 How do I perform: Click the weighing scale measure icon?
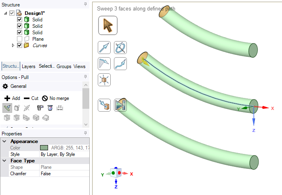pos(50,108)
